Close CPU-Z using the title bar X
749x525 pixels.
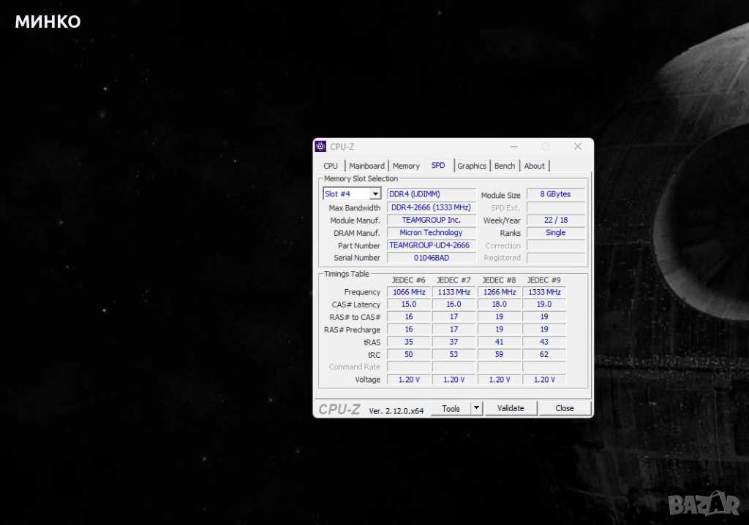[x=577, y=147]
